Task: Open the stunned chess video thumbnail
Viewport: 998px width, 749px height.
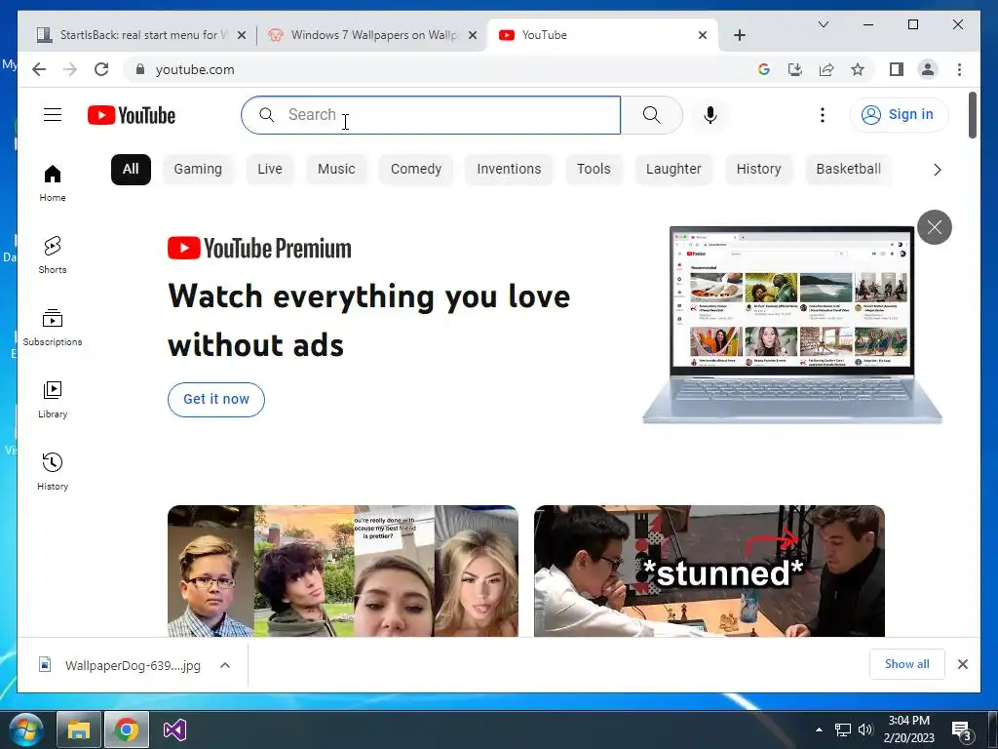Action: click(710, 571)
